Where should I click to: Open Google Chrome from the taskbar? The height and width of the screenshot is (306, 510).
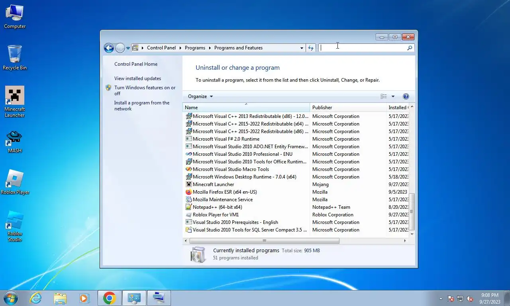click(109, 298)
